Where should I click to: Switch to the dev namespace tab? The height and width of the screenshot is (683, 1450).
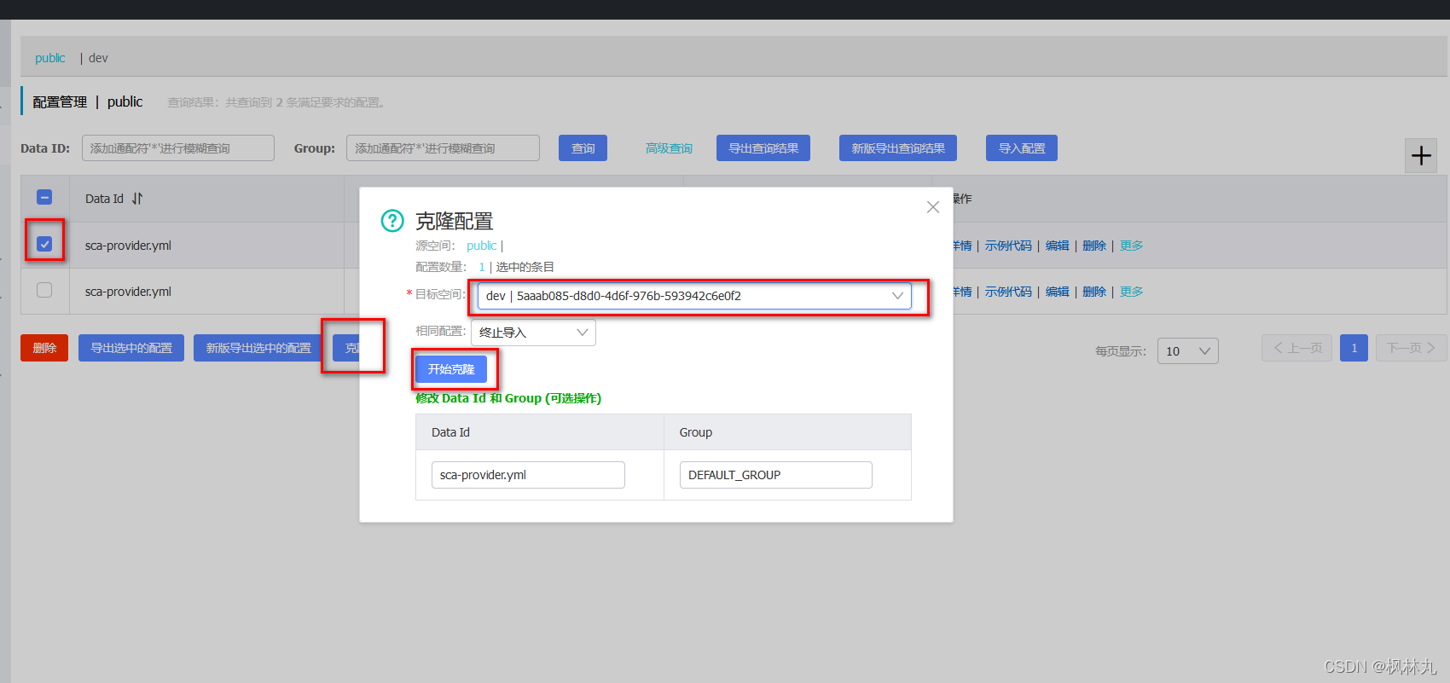tap(98, 58)
